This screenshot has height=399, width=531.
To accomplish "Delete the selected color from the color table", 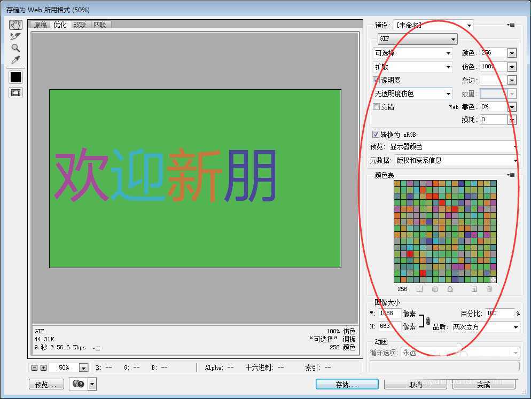I will (489, 289).
